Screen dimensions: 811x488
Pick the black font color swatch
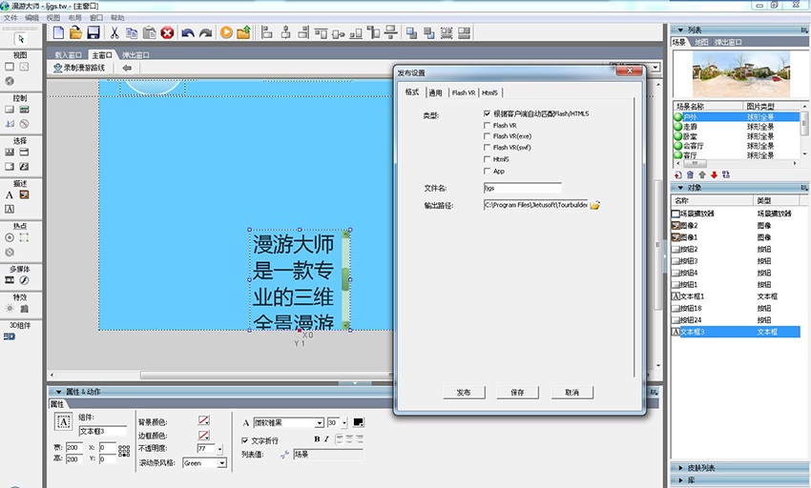pyautogui.click(x=358, y=423)
